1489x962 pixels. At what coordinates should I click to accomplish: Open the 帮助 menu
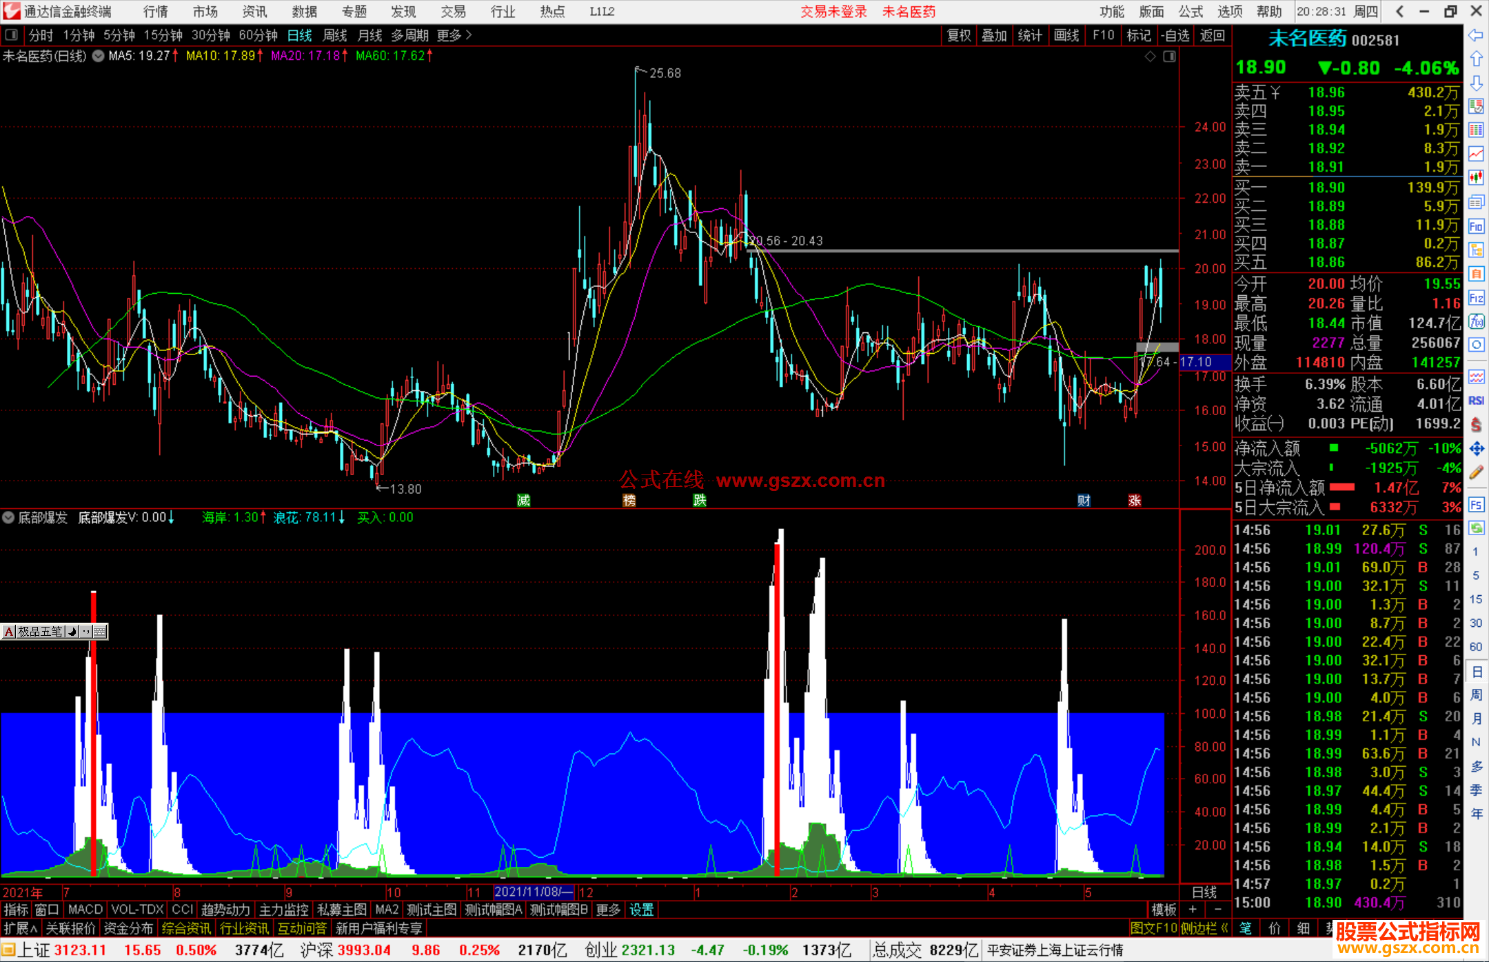[1269, 12]
